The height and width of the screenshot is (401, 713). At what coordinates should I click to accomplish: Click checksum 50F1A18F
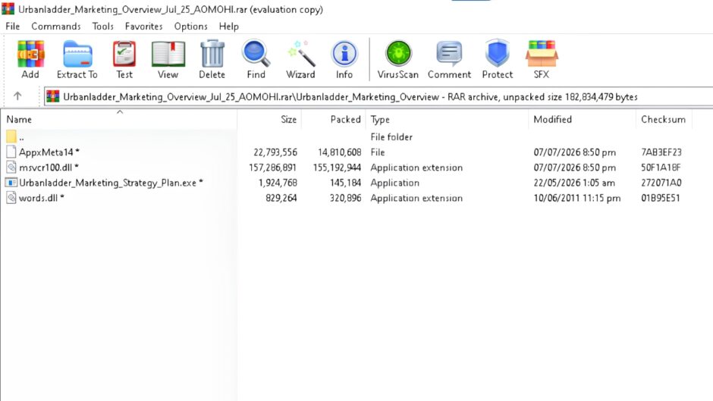click(x=661, y=168)
